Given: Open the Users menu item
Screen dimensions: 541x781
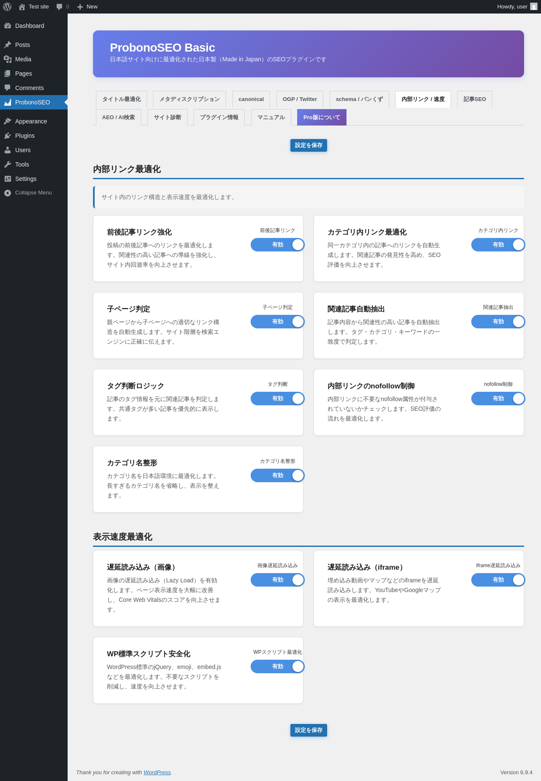Looking at the screenshot, I should point(34,150).
